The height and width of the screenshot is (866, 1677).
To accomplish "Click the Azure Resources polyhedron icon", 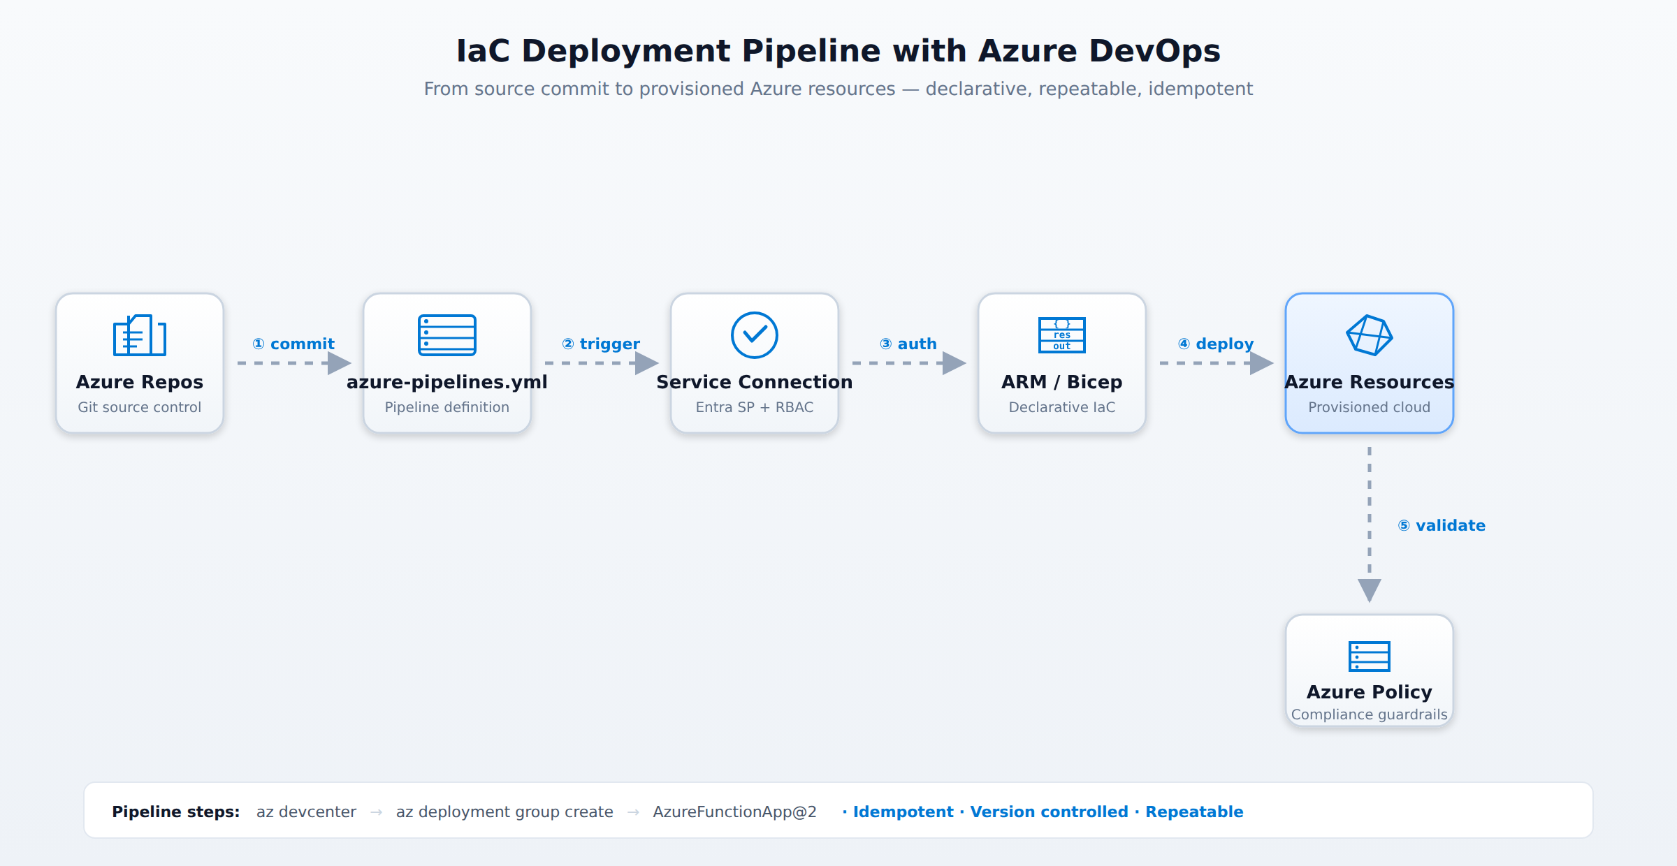I will [1370, 335].
